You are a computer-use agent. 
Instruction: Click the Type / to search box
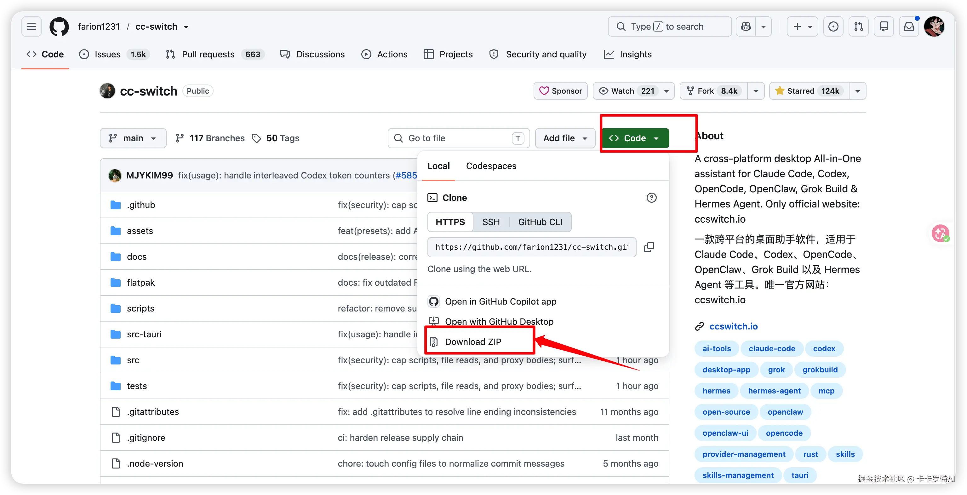tap(670, 27)
